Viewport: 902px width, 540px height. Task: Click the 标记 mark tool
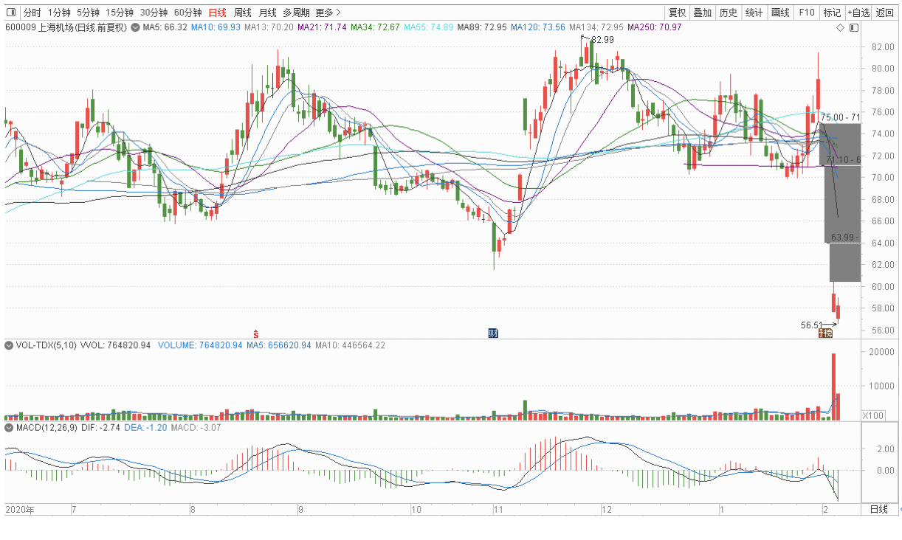click(832, 13)
